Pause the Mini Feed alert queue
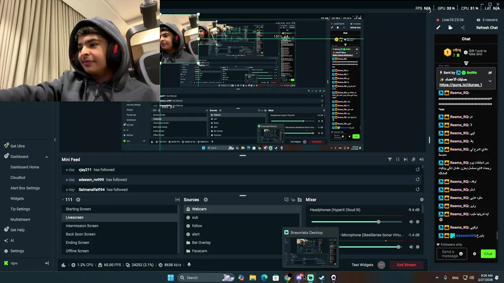The height and width of the screenshot is (283, 504). (x=398, y=160)
